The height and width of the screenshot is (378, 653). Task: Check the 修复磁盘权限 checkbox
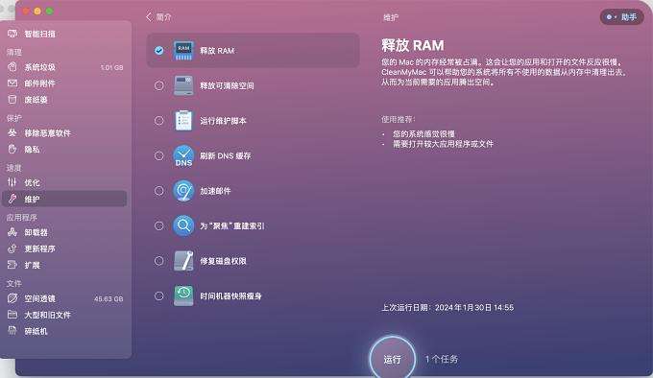coord(159,261)
